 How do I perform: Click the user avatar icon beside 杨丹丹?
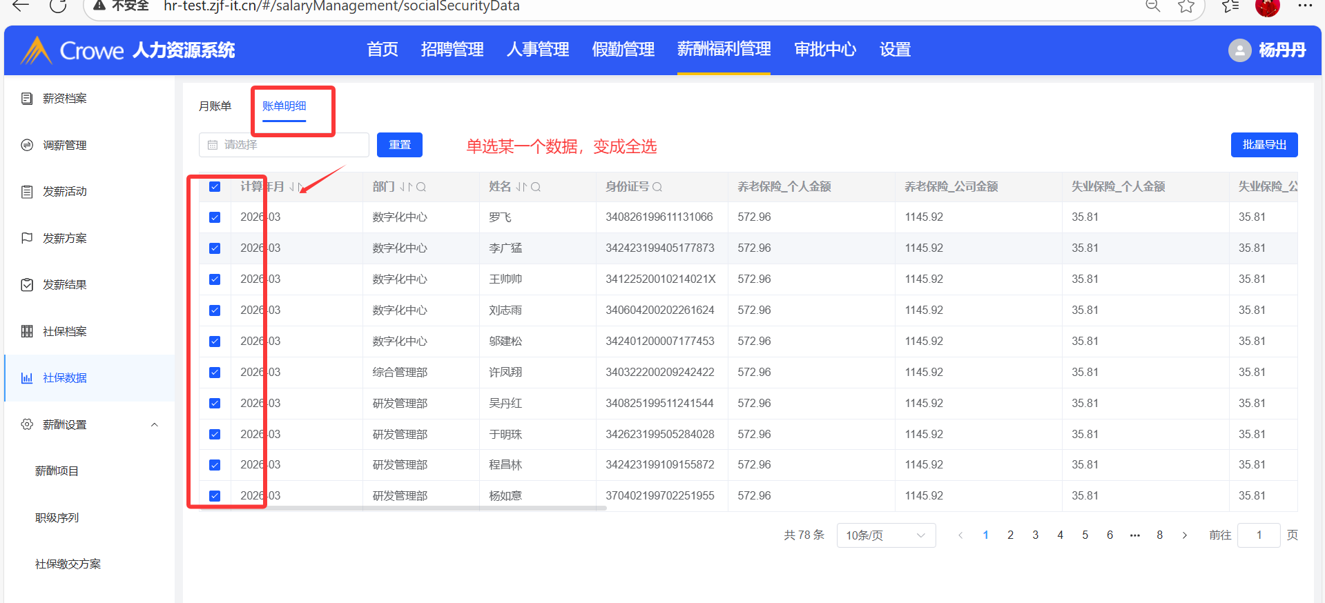coord(1239,50)
